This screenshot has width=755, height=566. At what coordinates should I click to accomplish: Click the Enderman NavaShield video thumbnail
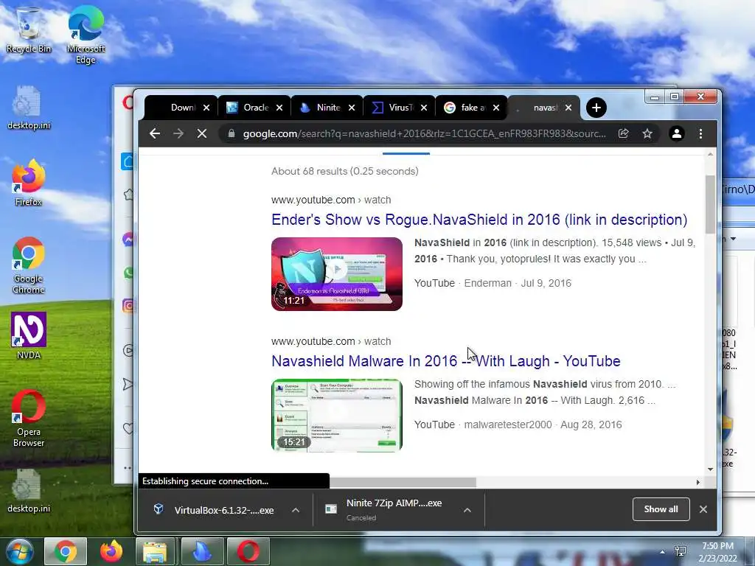point(336,274)
